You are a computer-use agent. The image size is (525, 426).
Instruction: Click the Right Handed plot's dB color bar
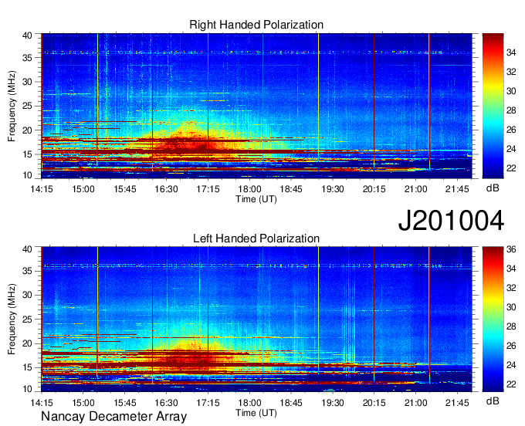click(x=493, y=106)
